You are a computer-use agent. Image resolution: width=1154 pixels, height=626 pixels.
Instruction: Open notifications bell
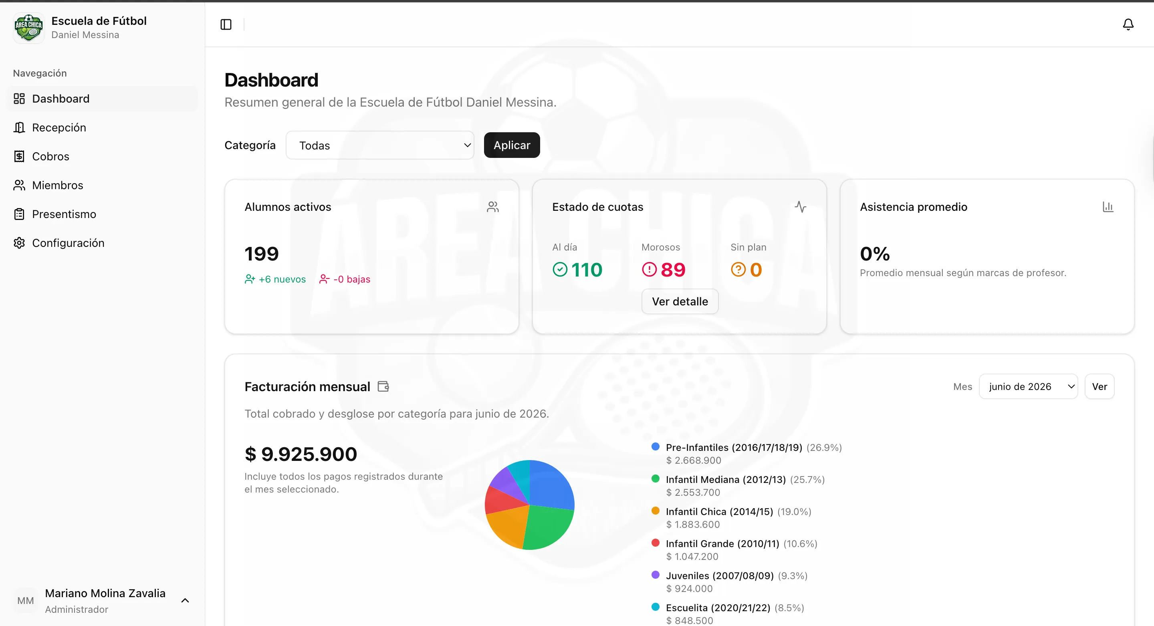point(1128,24)
